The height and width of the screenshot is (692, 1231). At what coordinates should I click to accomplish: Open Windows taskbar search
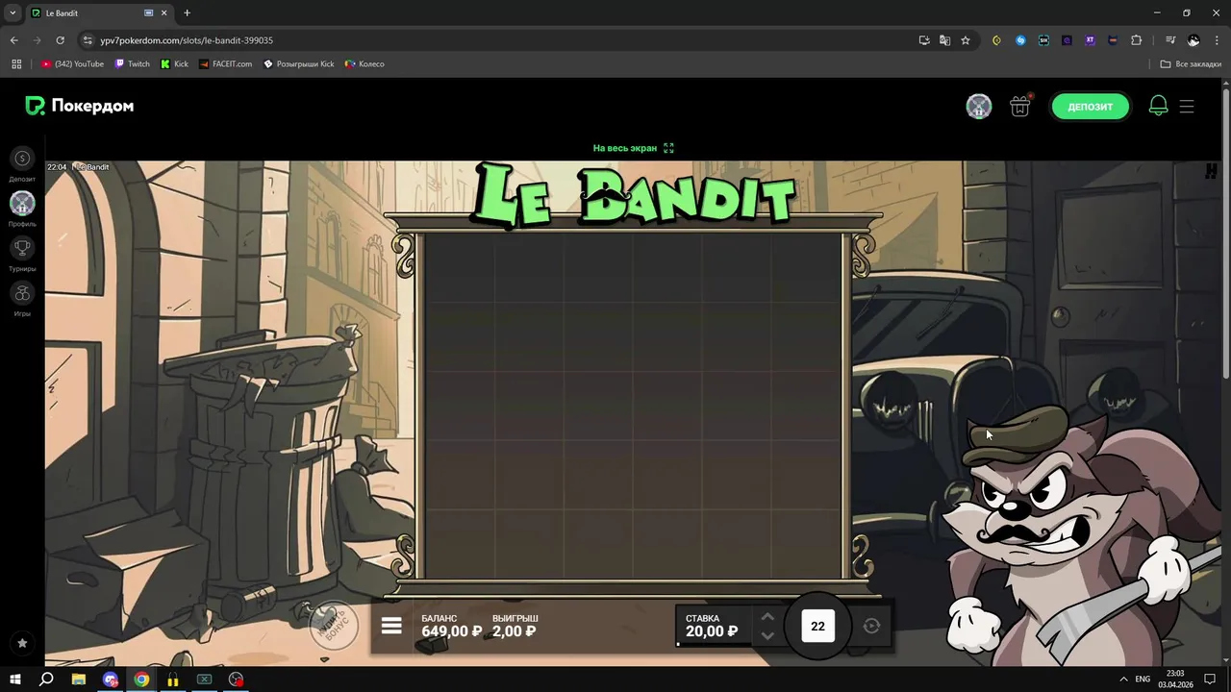click(46, 680)
